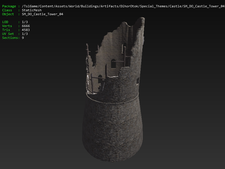Click the stone ring ledge around the tower
Image resolution: width=225 pixels, height=169 pixels.
click(112, 99)
